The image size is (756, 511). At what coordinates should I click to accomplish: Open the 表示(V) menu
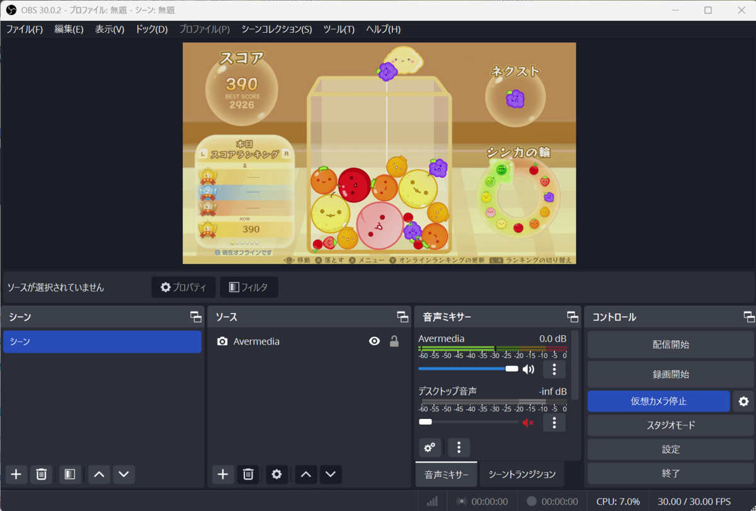[110, 29]
